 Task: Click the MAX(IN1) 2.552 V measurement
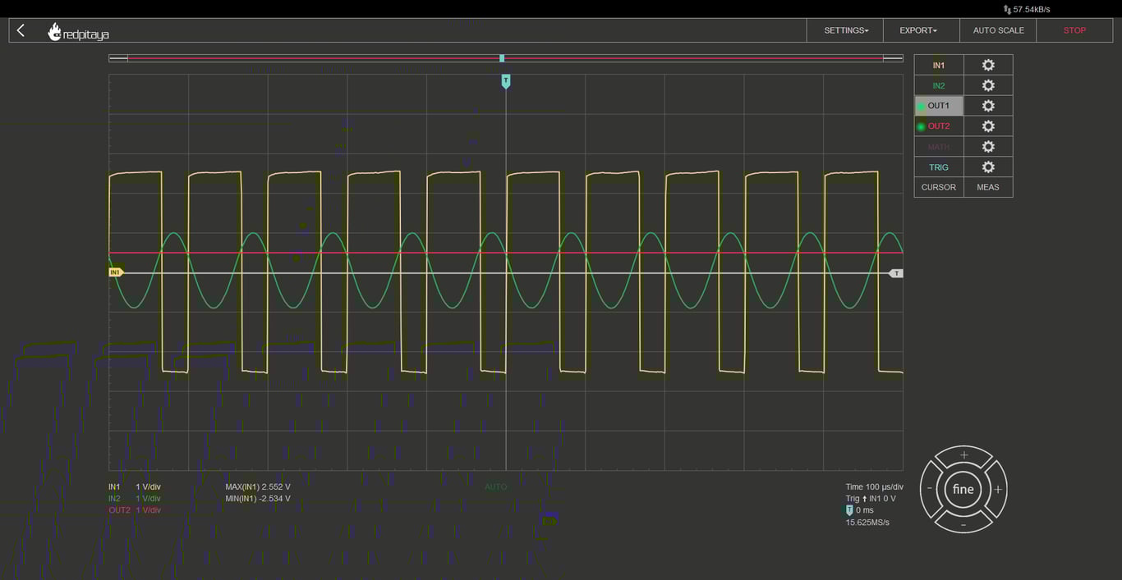point(258,486)
